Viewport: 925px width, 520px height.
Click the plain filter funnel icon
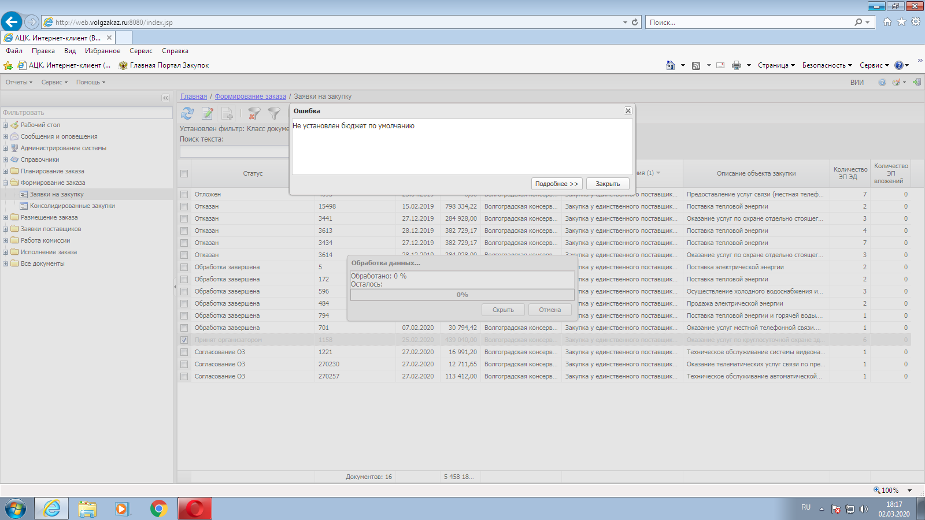click(x=274, y=113)
